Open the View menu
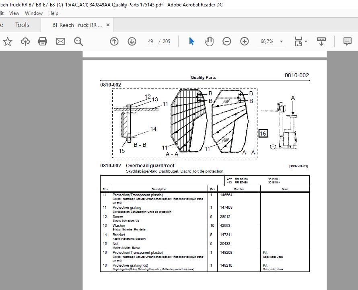 point(14,13)
